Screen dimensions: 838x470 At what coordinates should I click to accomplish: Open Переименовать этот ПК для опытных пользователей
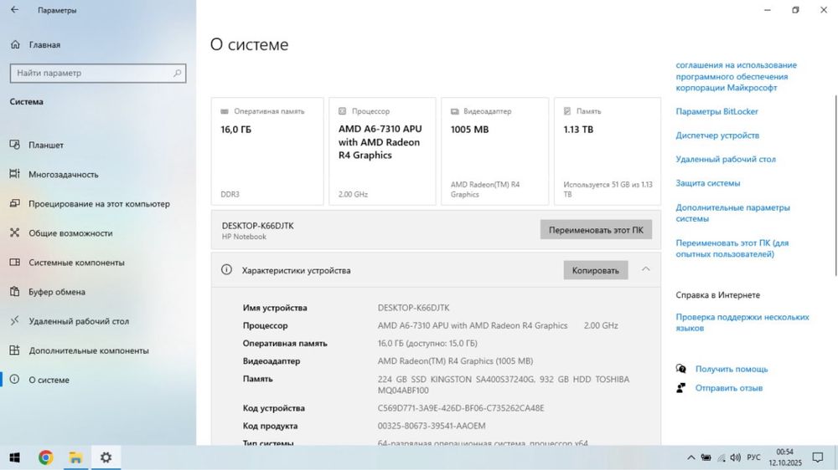(732, 248)
